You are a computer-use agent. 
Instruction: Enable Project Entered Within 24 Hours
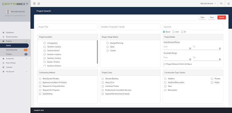165,64
